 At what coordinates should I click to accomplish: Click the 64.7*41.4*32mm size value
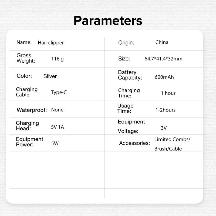click(x=163, y=59)
